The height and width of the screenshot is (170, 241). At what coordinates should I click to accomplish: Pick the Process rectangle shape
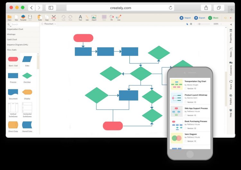[x=13, y=76]
